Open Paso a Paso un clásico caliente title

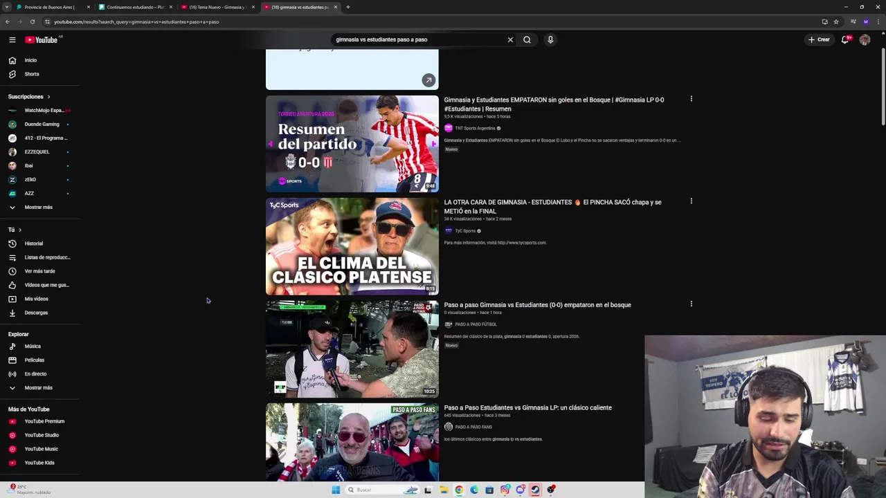click(x=528, y=407)
